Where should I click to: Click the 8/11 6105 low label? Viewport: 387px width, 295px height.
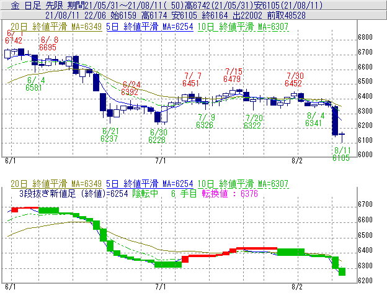pyautogui.click(x=341, y=154)
